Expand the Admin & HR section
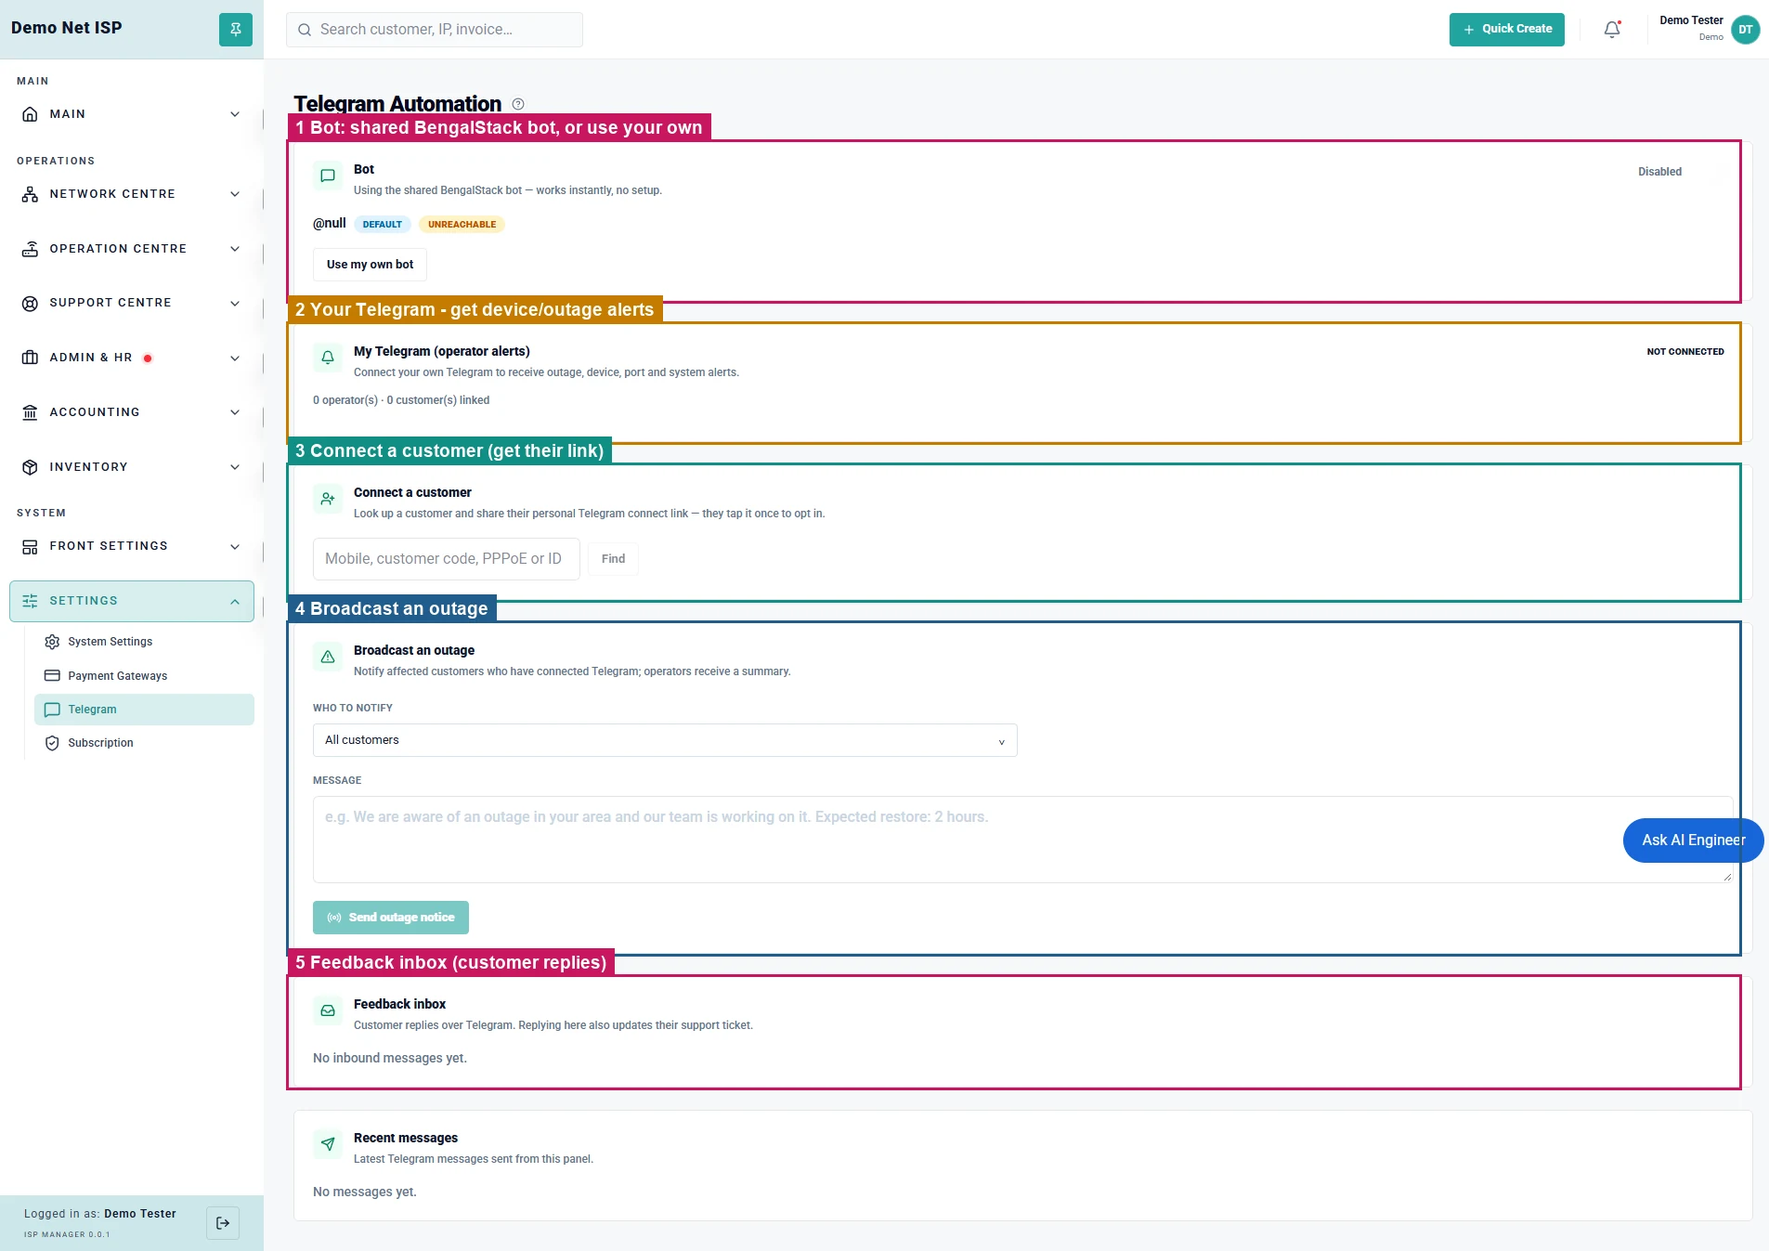This screenshot has height=1251, width=1769. (132, 358)
